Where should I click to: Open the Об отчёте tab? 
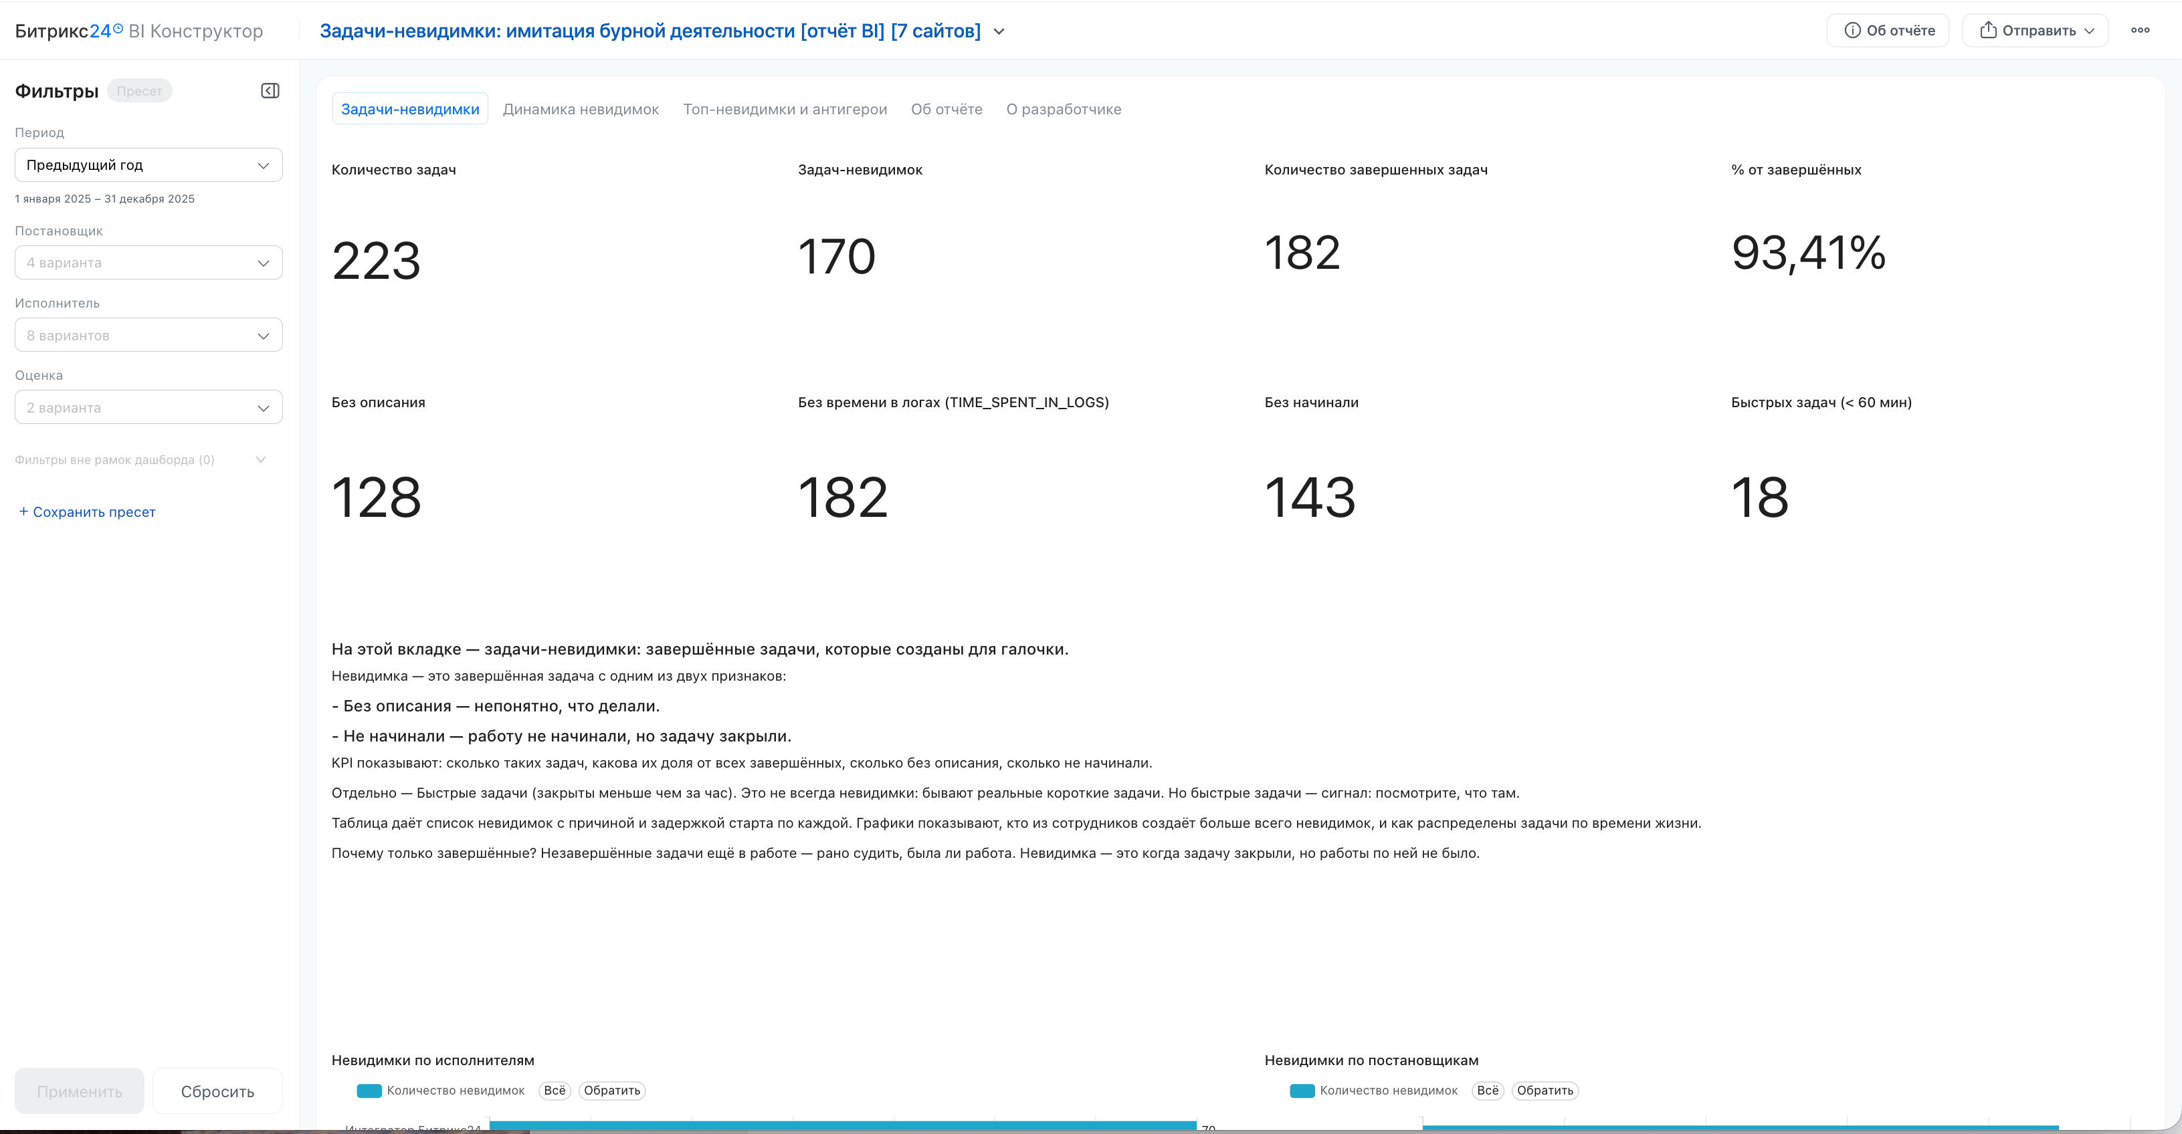point(946,109)
